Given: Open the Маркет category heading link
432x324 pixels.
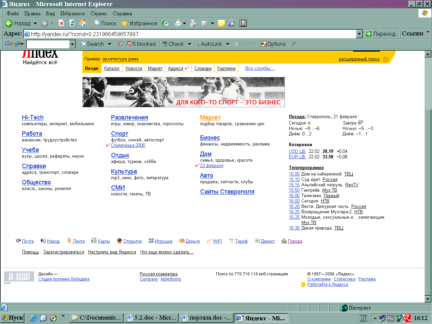Looking at the screenshot, I should click(210, 117).
